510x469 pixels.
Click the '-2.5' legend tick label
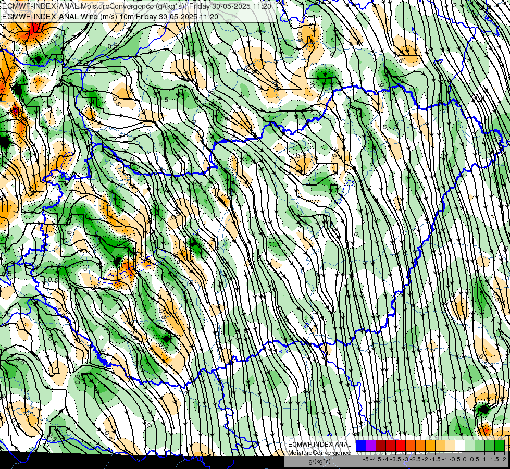click(416, 459)
